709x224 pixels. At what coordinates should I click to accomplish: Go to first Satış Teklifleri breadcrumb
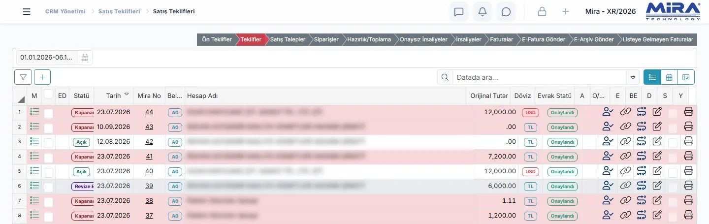pos(119,11)
